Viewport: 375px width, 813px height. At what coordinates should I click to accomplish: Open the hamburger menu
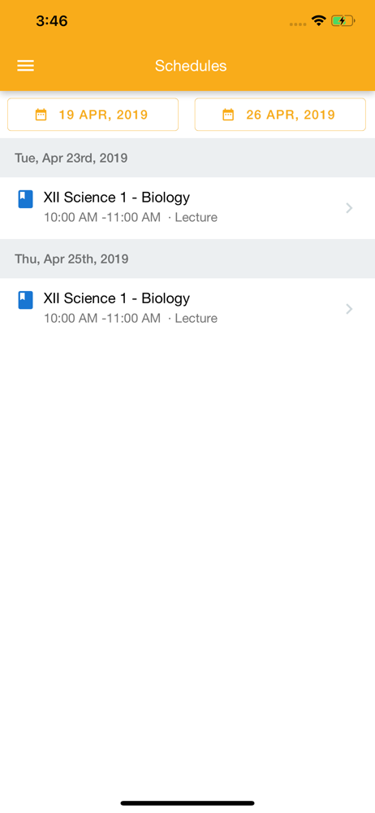[x=25, y=66]
